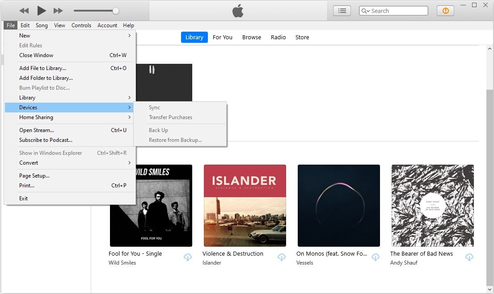Expand the Home Sharing submenu
This screenshot has height=294, width=494.
70,117
